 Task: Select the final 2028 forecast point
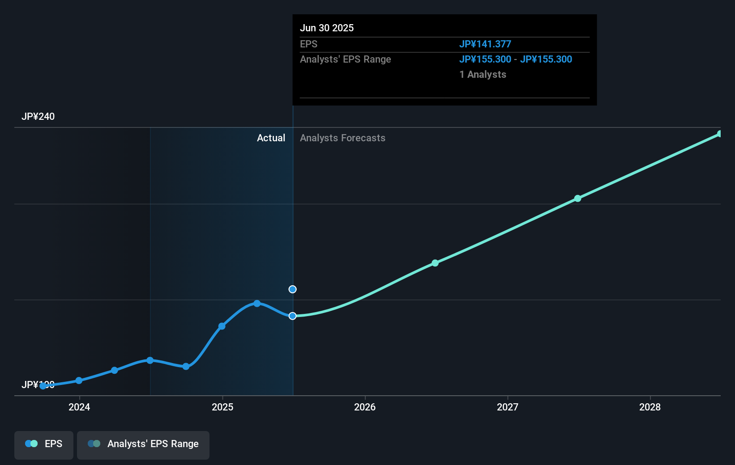[719, 134]
